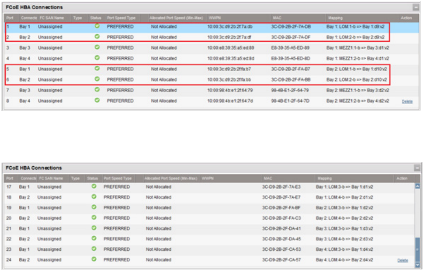This screenshot has height=271, width=424.
Task: Click the green status icon for port 20
Action: tap(93, 217)
